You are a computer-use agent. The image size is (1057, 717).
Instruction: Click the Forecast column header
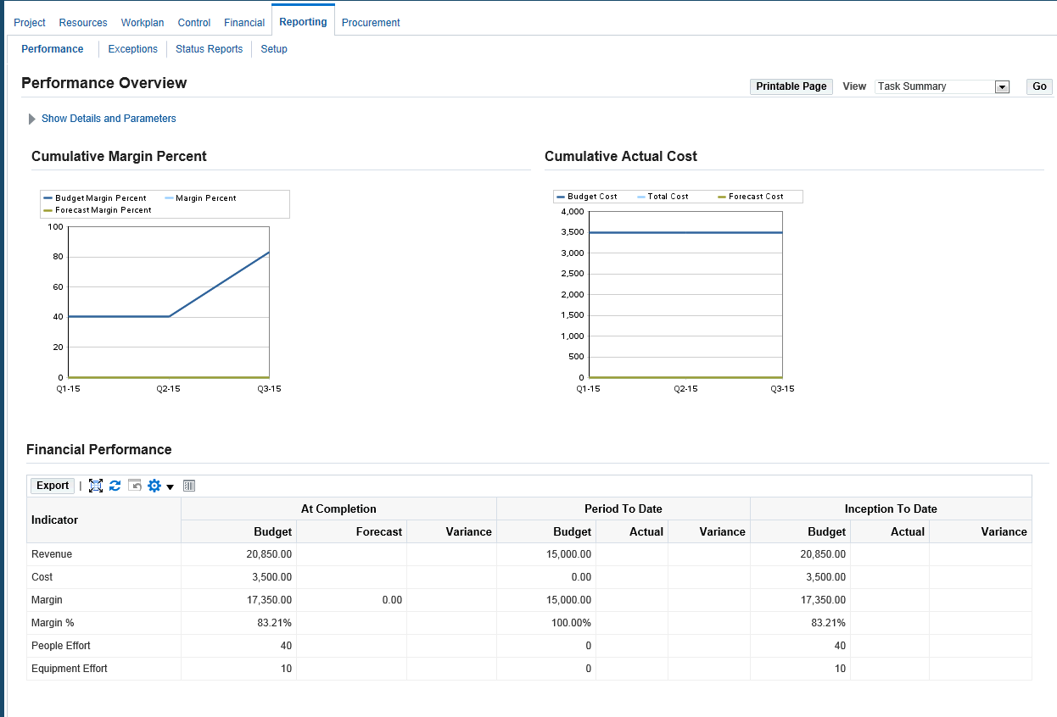pos(351,531)
